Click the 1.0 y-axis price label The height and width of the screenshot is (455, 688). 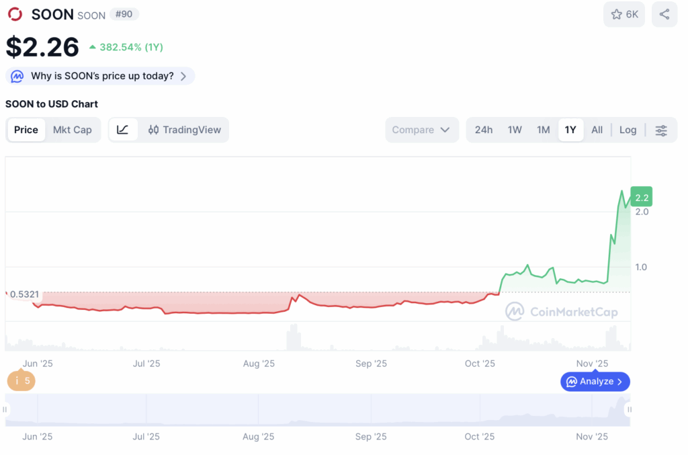[x=641, y=267]
